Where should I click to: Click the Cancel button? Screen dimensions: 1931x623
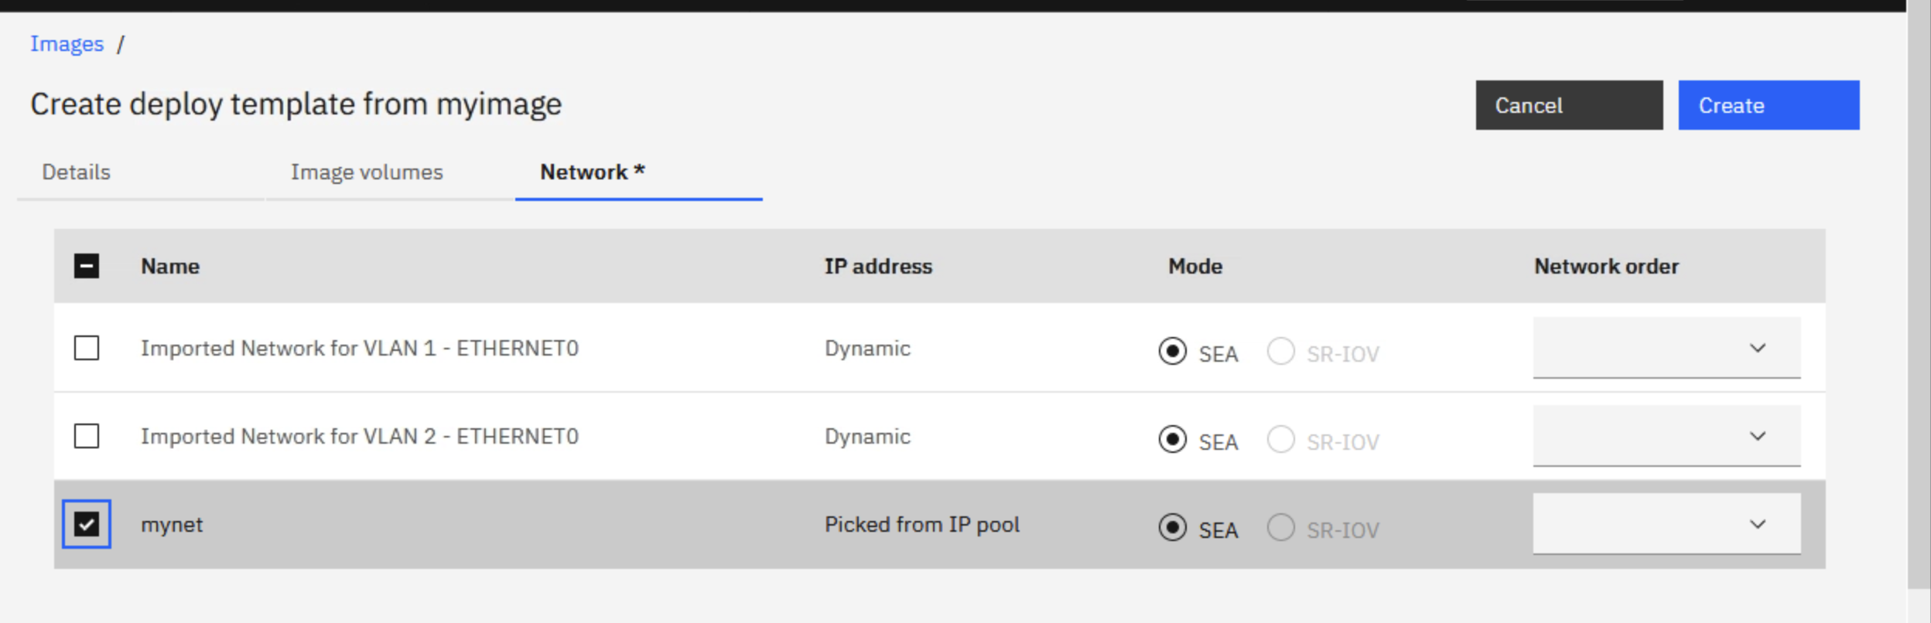(1569, 105)
